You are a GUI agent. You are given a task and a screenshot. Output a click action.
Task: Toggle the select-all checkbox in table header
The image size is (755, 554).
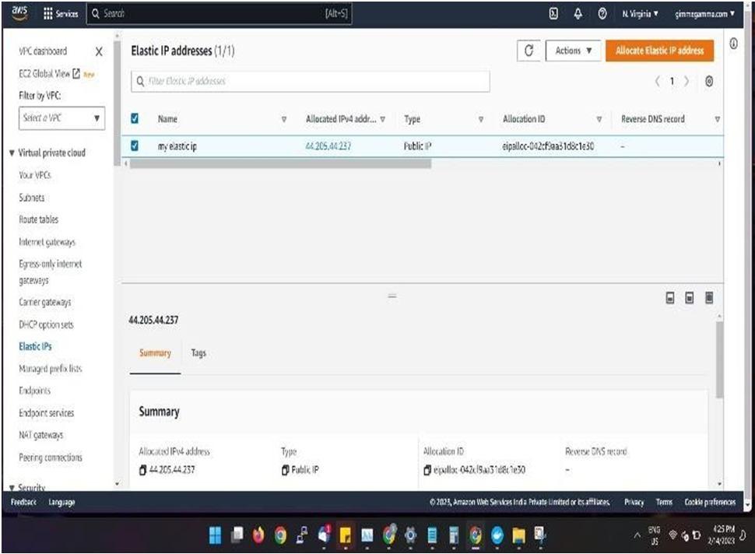[x=135, y=118]
